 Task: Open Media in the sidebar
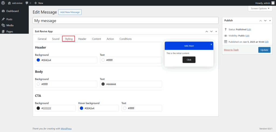pos(10,25)
